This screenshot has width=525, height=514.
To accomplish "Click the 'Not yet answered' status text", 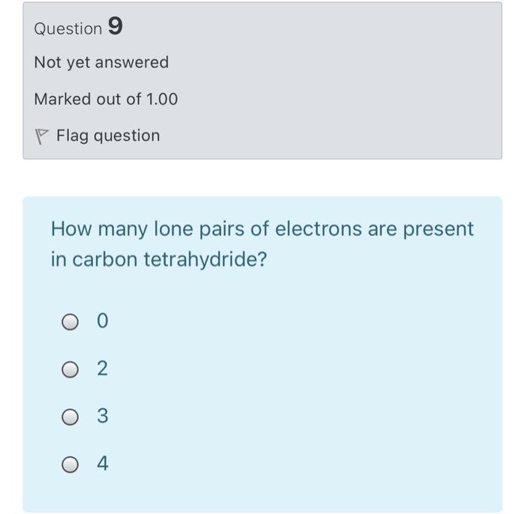I will pyautogui.click(x=101, y=62).
